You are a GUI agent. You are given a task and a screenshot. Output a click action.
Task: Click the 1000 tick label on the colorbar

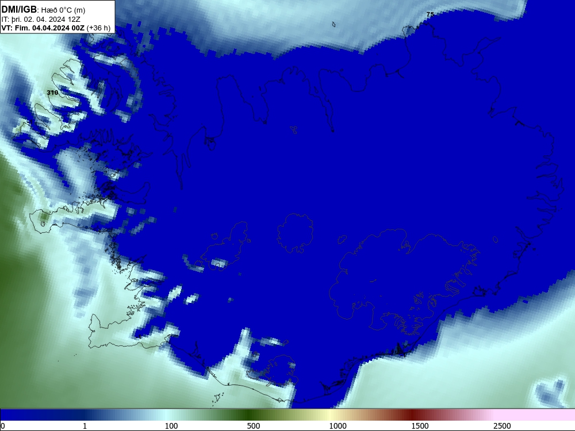[338, 426]
